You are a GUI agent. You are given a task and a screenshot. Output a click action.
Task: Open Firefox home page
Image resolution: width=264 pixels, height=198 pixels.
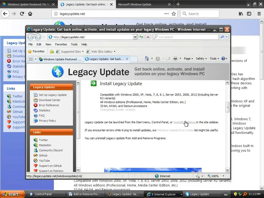coord(30,14)
